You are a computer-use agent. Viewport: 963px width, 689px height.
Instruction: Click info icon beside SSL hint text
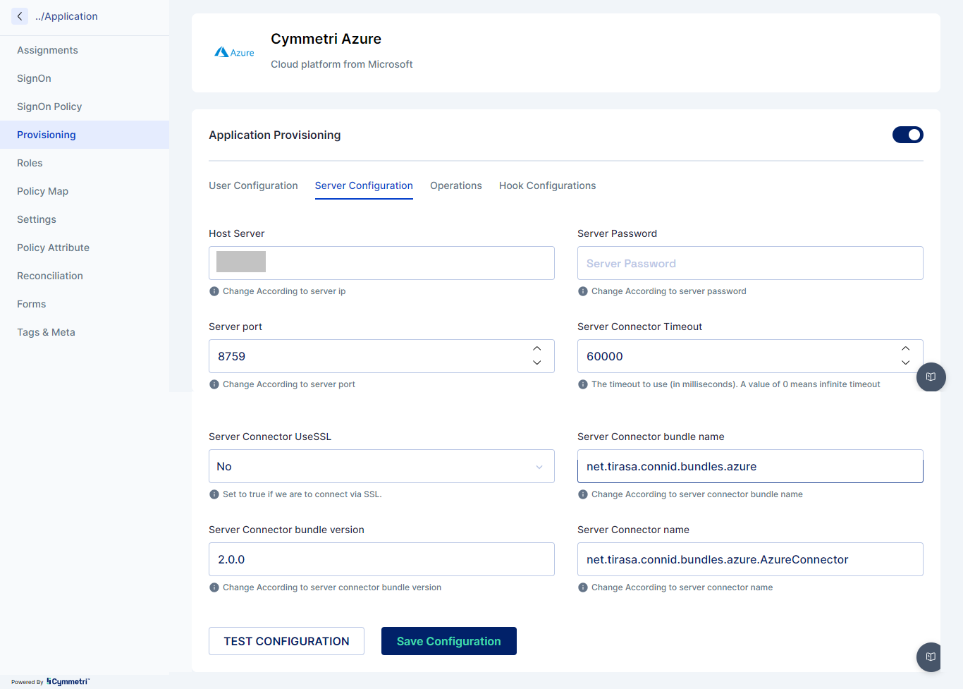point(214,494)
